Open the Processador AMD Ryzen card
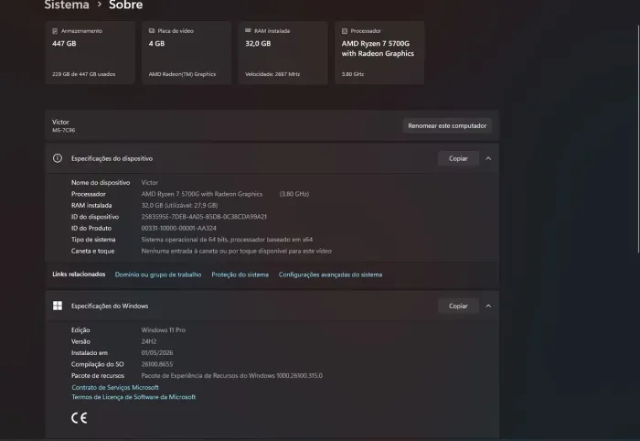 point(379,53)
